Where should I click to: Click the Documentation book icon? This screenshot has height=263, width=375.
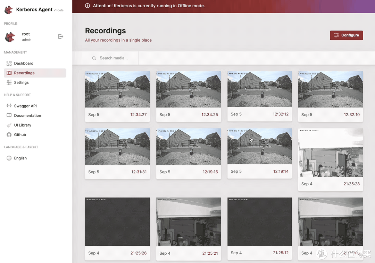9,115
